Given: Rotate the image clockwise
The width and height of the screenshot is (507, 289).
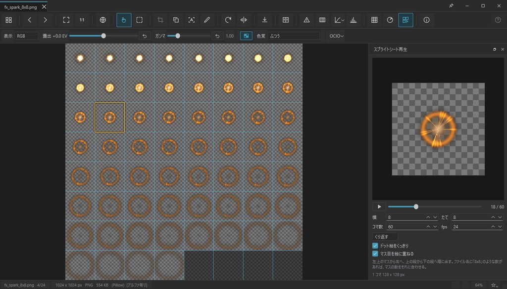Looking at the screenshot, I should (228, 20).
